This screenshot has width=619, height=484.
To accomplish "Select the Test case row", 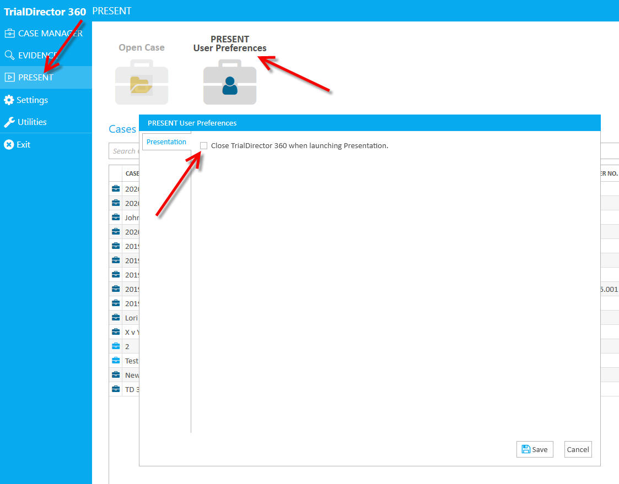I will pyautogui.click(x=125, y=361).
